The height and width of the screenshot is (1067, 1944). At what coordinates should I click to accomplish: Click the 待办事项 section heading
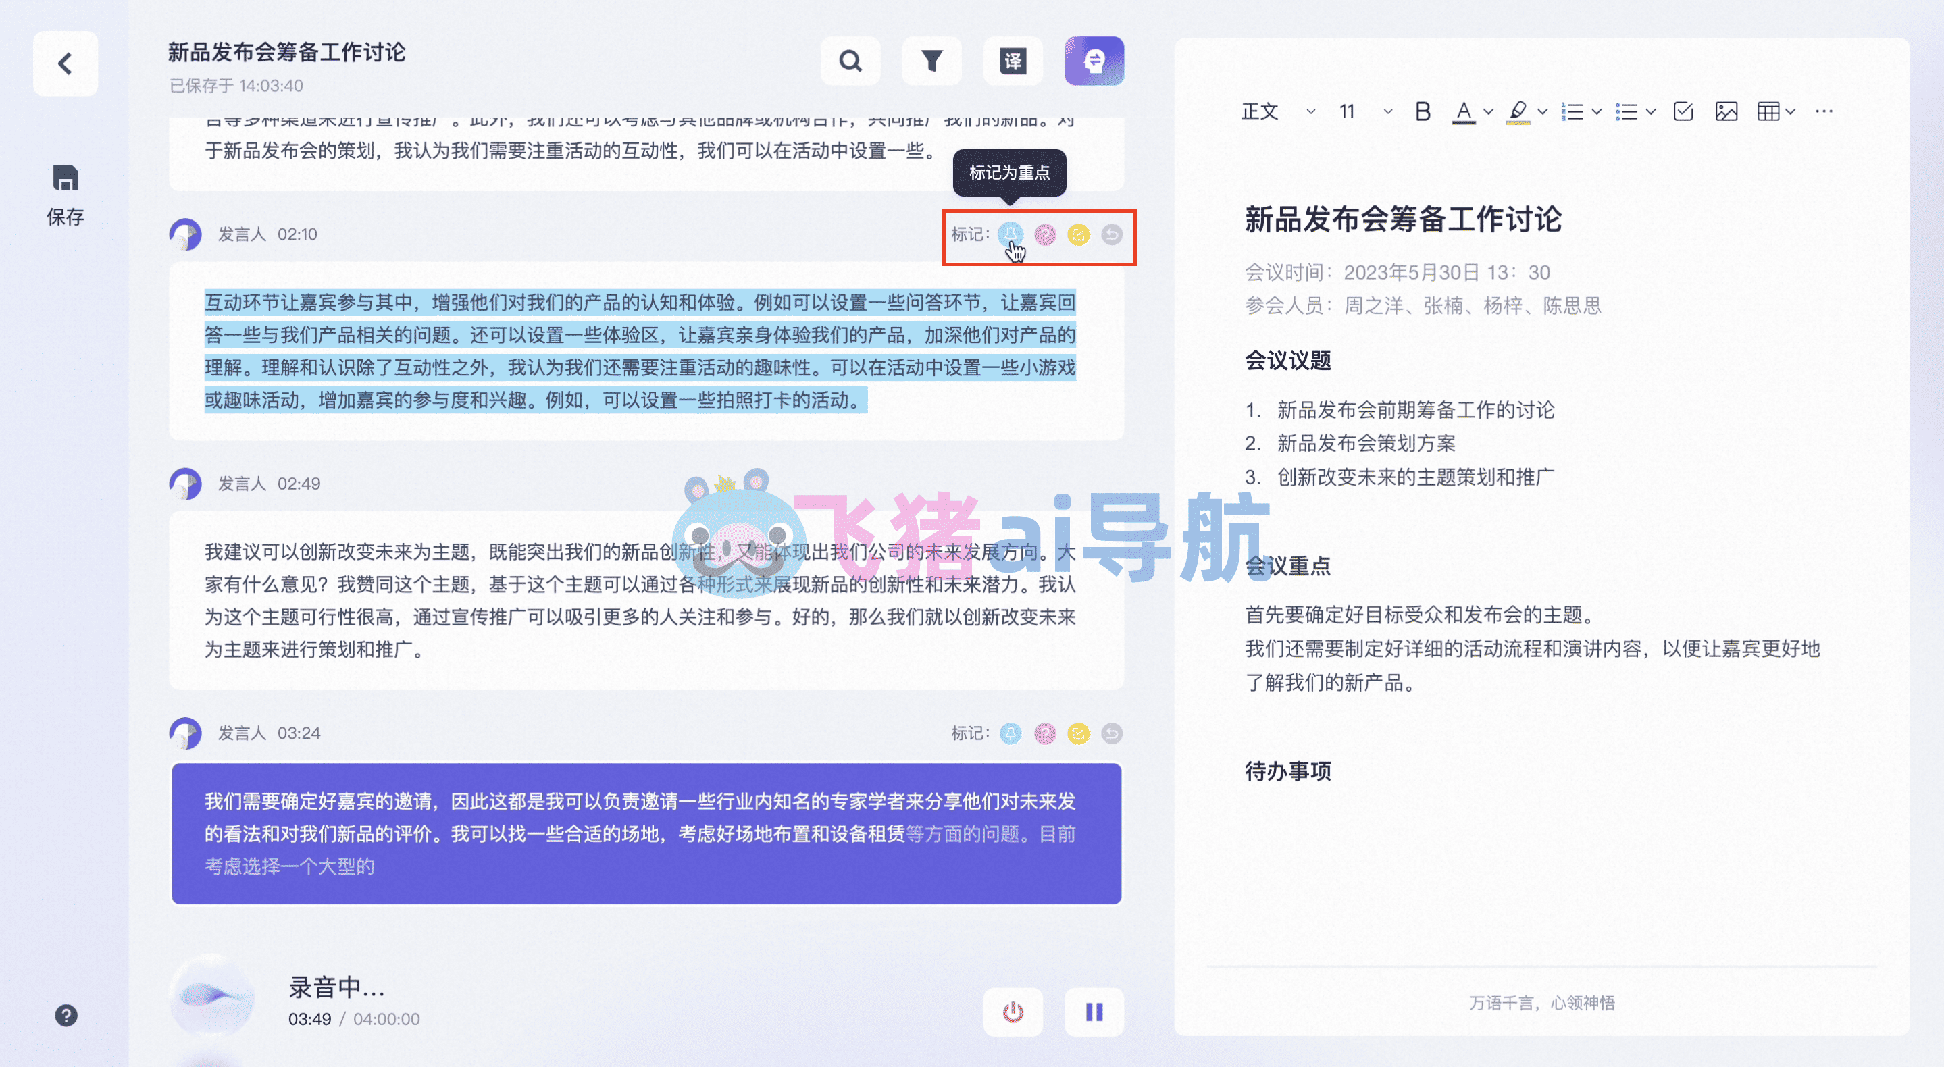click(1287, 771)
